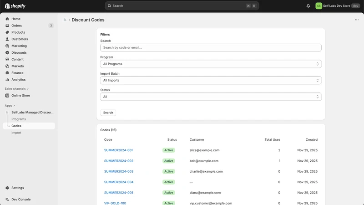Click the Analytics bar chart icon
This screenshot has width=364, height=205.
(7, 79)
